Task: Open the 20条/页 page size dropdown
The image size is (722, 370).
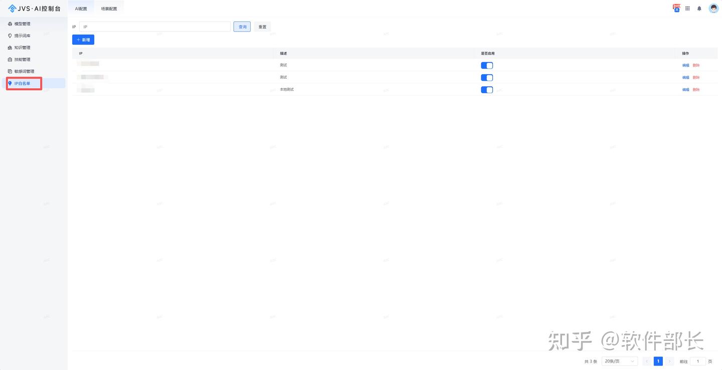Action: [619, 361]
